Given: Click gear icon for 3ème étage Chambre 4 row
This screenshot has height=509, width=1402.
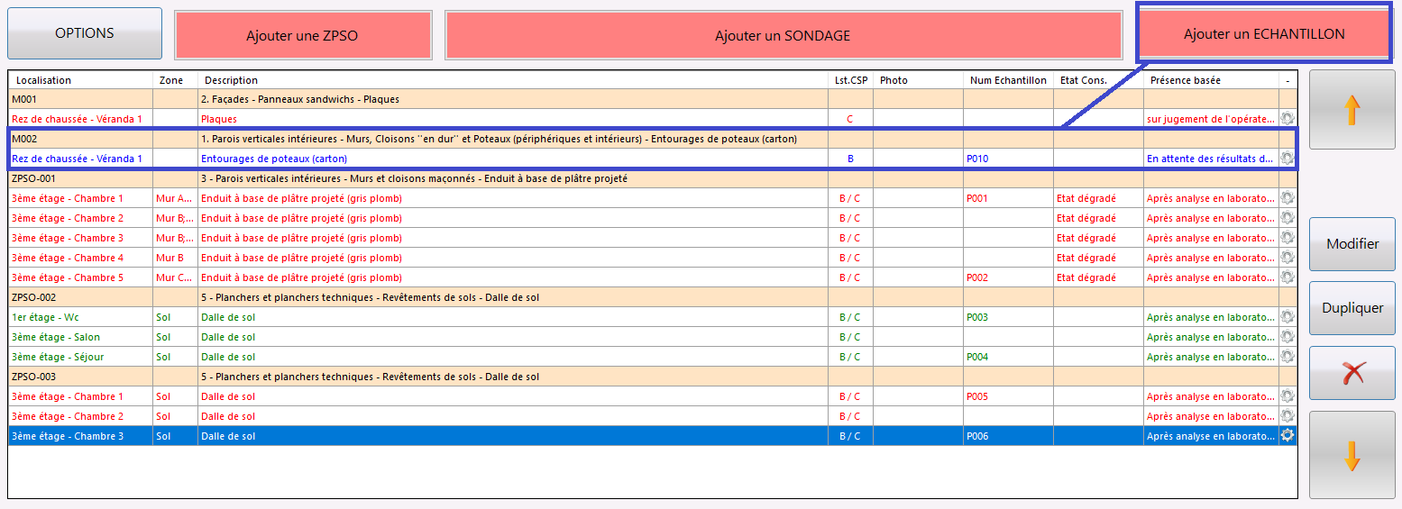Looking at the screenshot, I should tap(1287, 258).
